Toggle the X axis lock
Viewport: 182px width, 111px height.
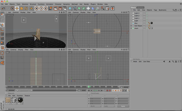(x=37, y=8)
